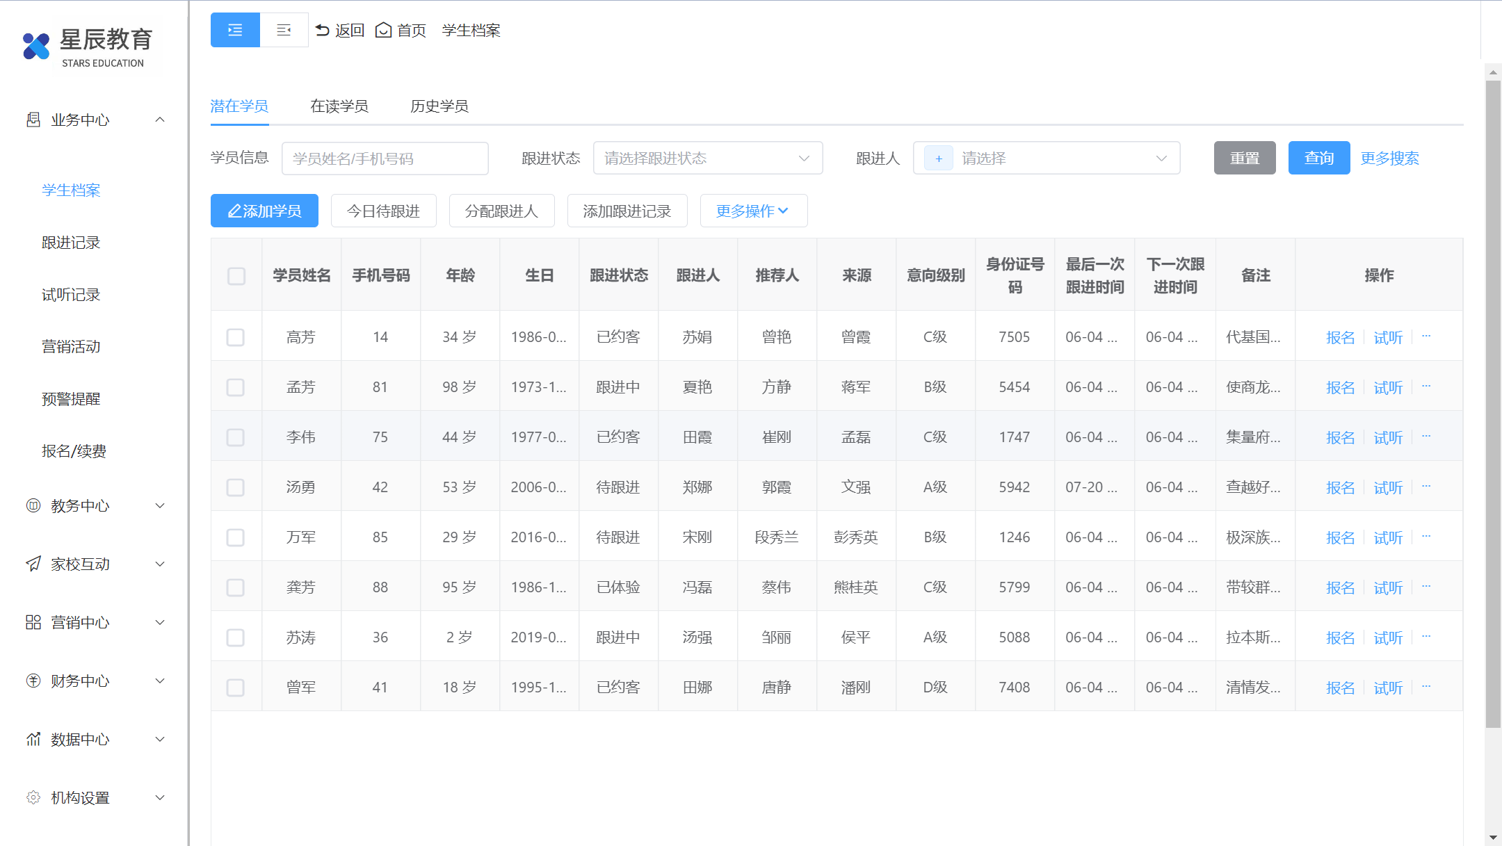Check the row checkbox for 万军

click(x=236, y=537)
